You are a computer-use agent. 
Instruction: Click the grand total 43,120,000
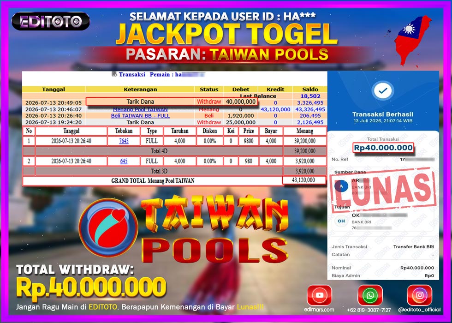coord(303,180)
